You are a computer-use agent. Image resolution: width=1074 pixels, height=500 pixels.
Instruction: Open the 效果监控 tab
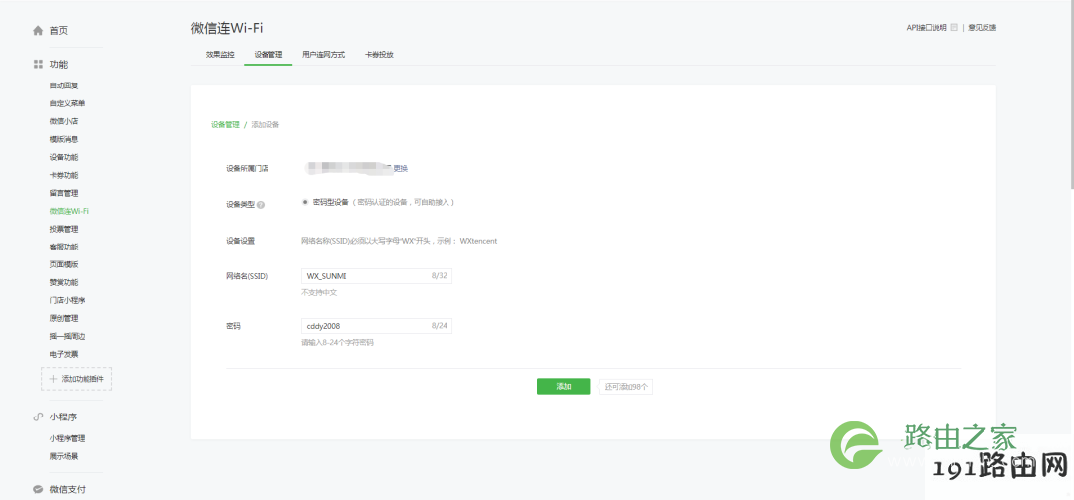[x=220, y=54]
